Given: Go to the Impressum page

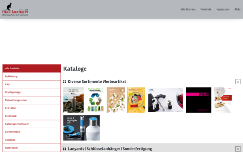Looking at the screenshot, I should click(223, 9).
